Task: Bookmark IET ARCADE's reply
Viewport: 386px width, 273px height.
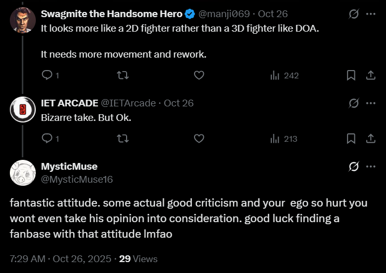Action: point(351,139)
